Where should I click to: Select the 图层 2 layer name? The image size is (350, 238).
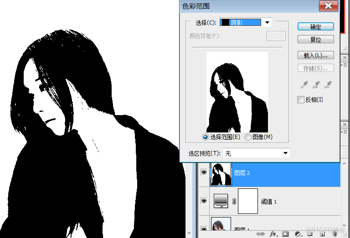point(242,173)
